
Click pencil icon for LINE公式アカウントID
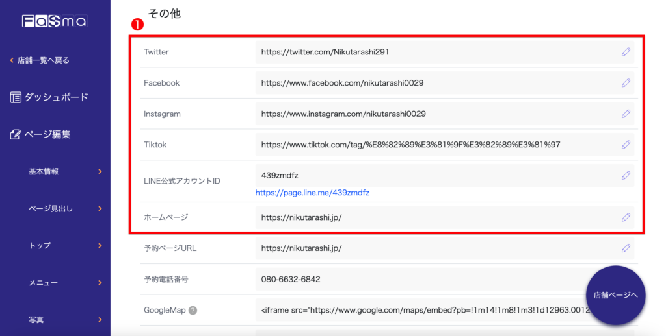[x=626, y=175]
